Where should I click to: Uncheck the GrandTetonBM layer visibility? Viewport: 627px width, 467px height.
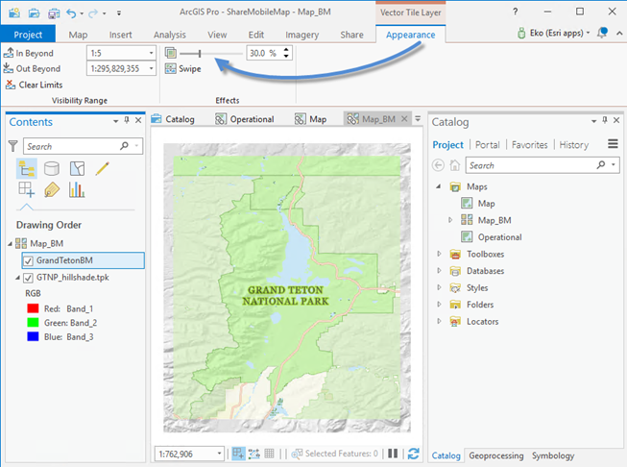click(x=28, y=261)
